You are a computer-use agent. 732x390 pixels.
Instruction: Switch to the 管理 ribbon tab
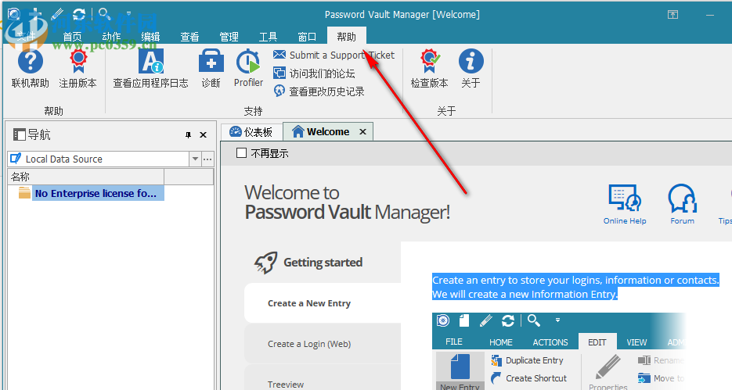tap(229, 37)
